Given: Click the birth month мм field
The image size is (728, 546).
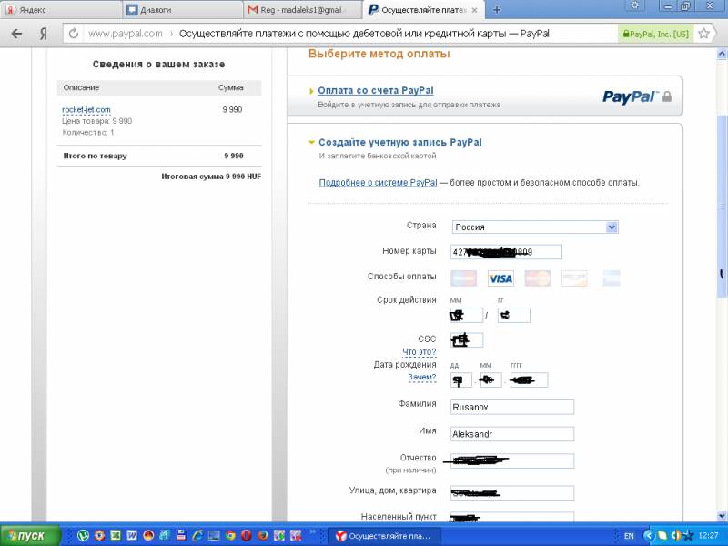Looking at the screenshot, I should tap(490, 379).
